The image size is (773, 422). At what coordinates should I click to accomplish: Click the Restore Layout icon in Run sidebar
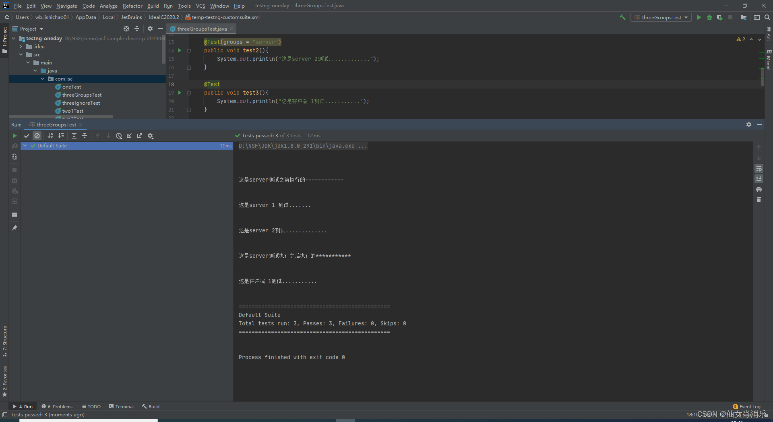tap(14, 215)
